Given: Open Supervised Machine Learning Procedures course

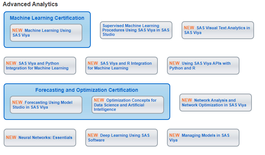Looking at the screenshot, I should (x=136, y=30).
